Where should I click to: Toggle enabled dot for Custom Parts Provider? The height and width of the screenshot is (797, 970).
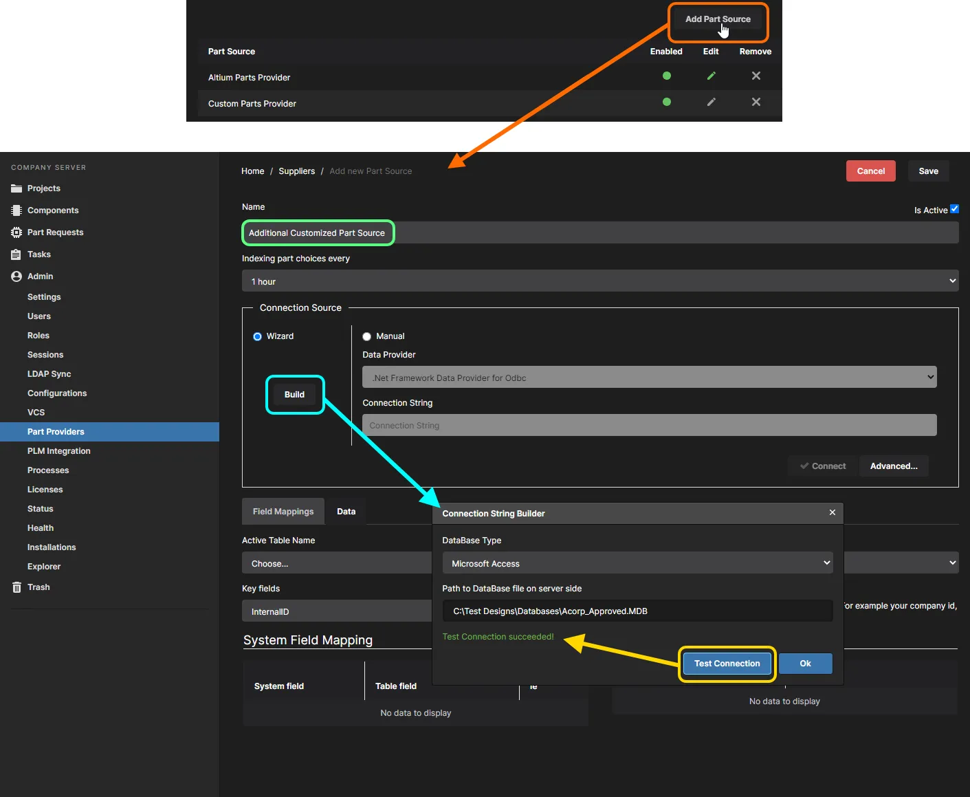coord(667,102)
